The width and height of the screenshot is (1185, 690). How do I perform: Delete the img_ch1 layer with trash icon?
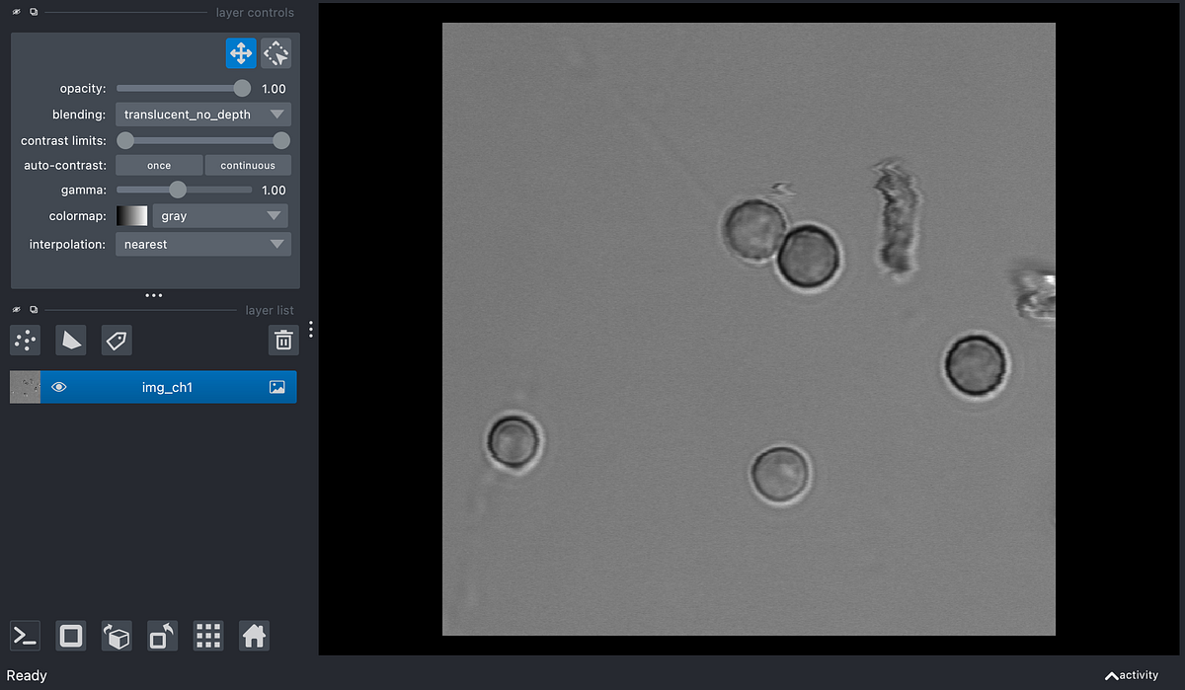[283, 340]
